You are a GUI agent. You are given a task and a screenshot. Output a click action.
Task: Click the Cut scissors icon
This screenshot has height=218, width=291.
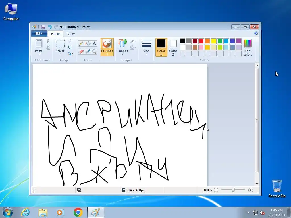pos(48,41)
